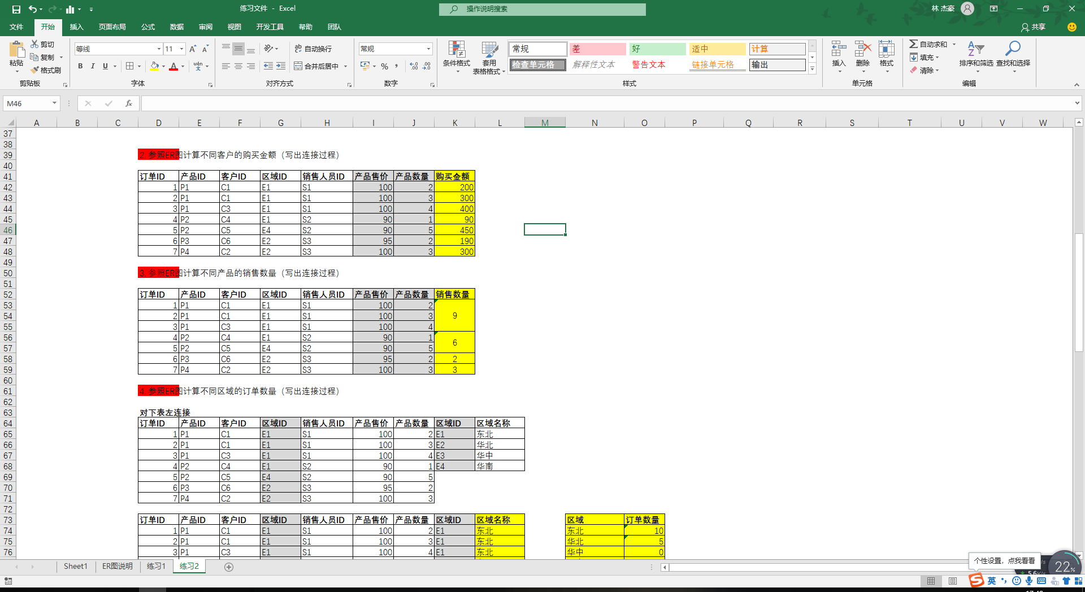Activate the 格式刷 format painter
The width and height of the screenshot is (1085, 592).
click(46, 70)
